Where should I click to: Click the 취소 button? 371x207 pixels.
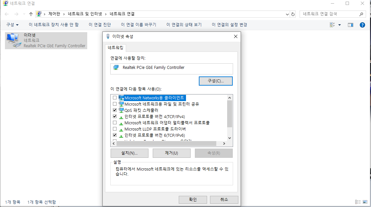224,200
